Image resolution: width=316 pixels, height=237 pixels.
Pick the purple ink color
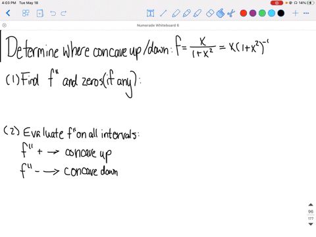pos(253,13)
